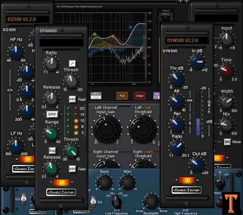Click the green lower Release knob
The height and width of the screenshot is (215, 243).
(51, 168)
